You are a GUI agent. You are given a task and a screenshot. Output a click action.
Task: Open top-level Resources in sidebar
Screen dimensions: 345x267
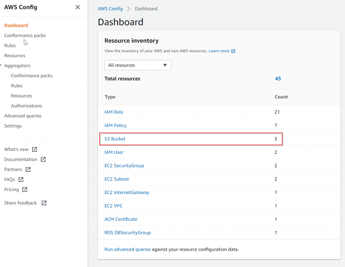click(15, 56)
